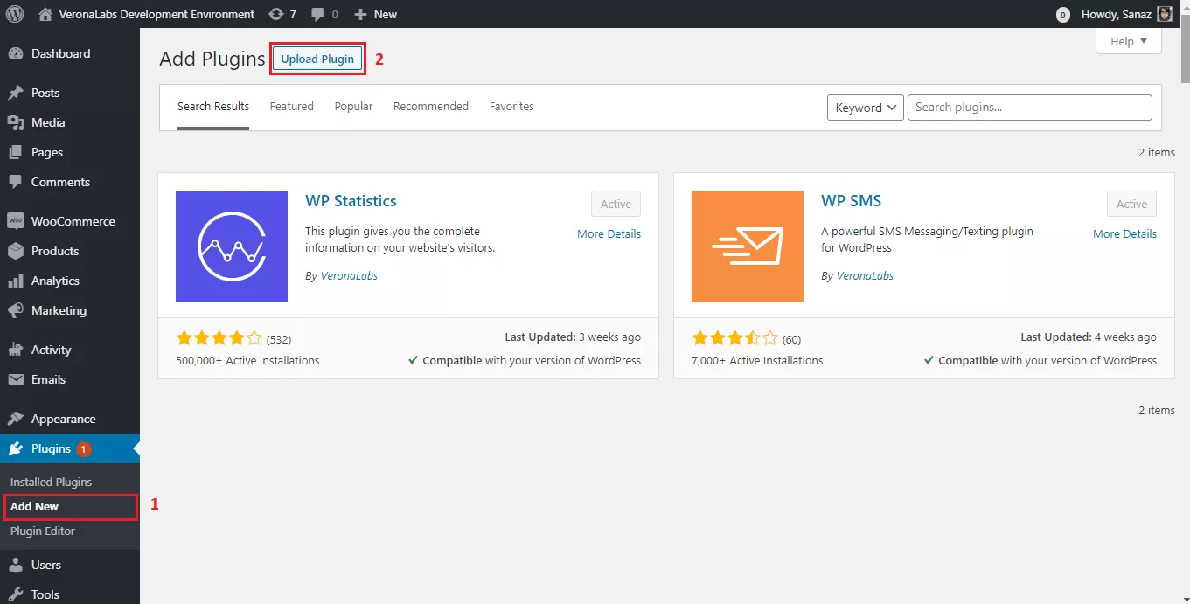Click the user avatar next to Howdy, Sanaz
This screenshot has width=1190, height=604.
pyautogui.click(x=1165, y=14)
